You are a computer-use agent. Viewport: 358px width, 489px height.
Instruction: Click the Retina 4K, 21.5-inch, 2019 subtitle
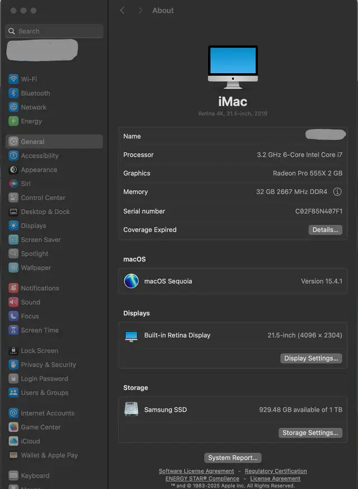tap(233, 114)
